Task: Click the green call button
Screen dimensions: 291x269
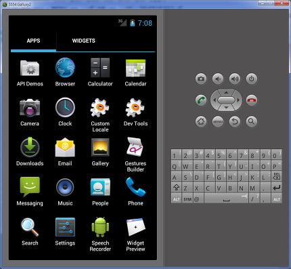Action: (201, 100)
